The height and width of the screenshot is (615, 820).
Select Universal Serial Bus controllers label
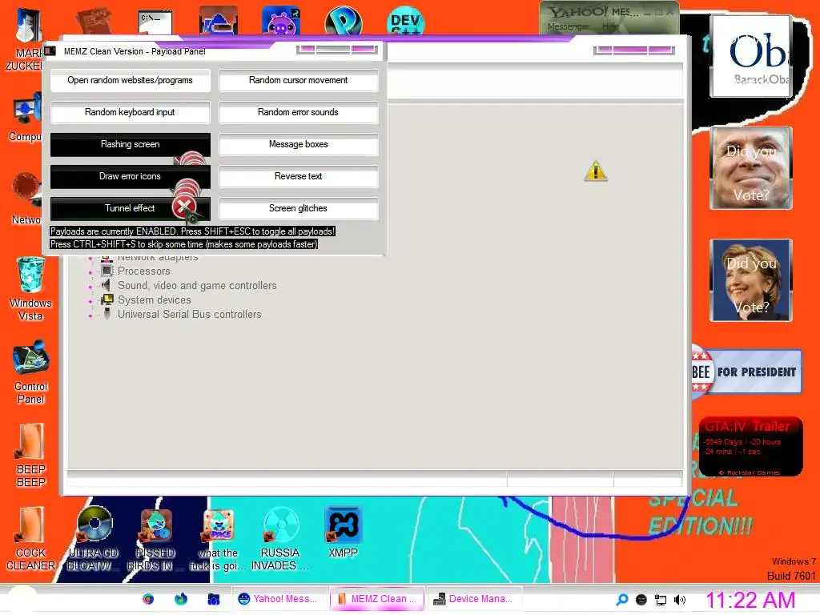pyautogui.click(x=189, y=314)
